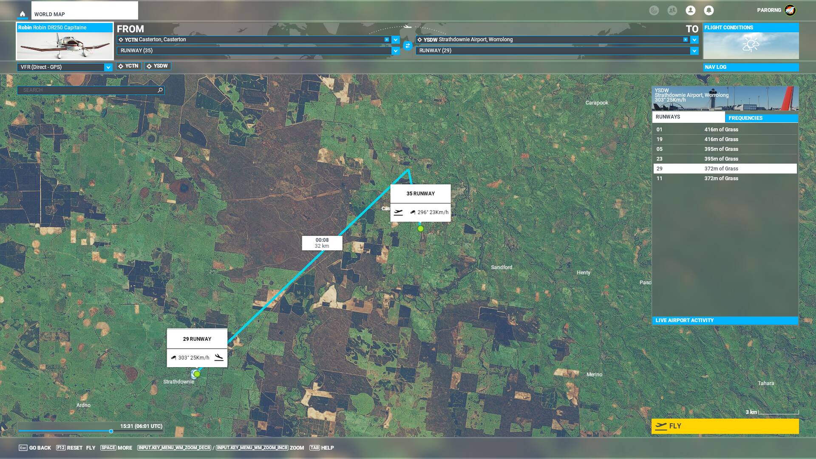Adjust the time of day slider
816x459 pixels.
point(111,431)
